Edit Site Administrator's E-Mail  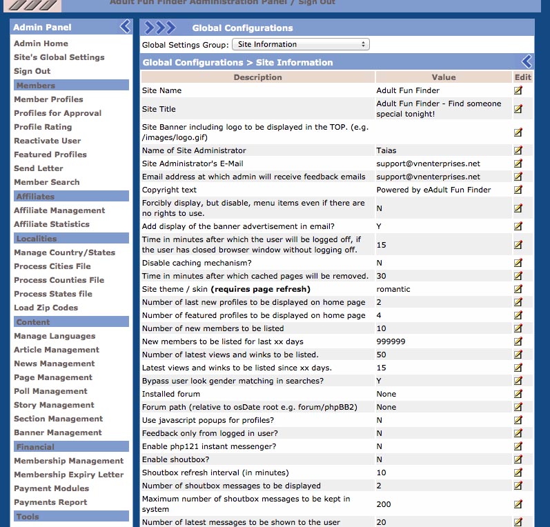(518, 163)
